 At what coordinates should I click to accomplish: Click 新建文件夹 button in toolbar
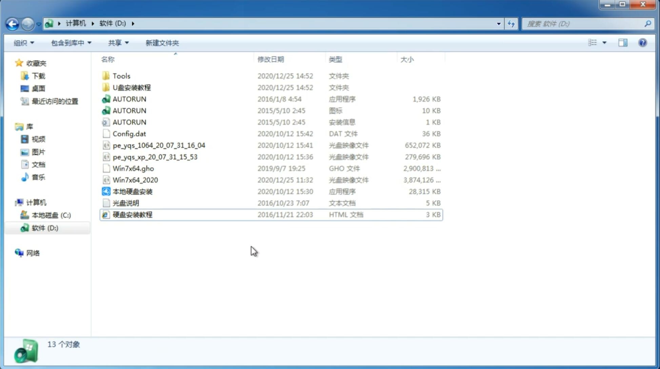pyautogui.click(x=162, y=43)
